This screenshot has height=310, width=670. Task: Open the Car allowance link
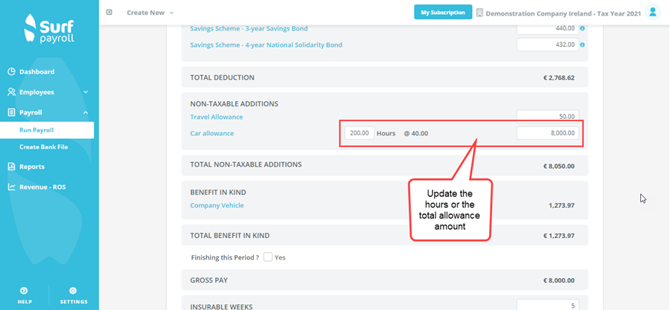[x=214, y=133]
